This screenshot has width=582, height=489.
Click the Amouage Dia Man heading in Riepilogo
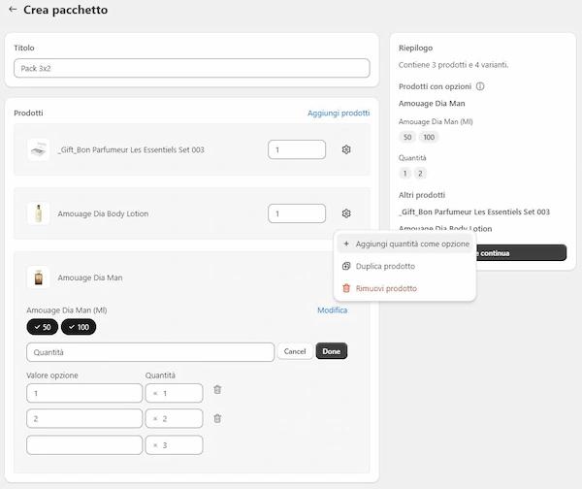click(432, 104)
